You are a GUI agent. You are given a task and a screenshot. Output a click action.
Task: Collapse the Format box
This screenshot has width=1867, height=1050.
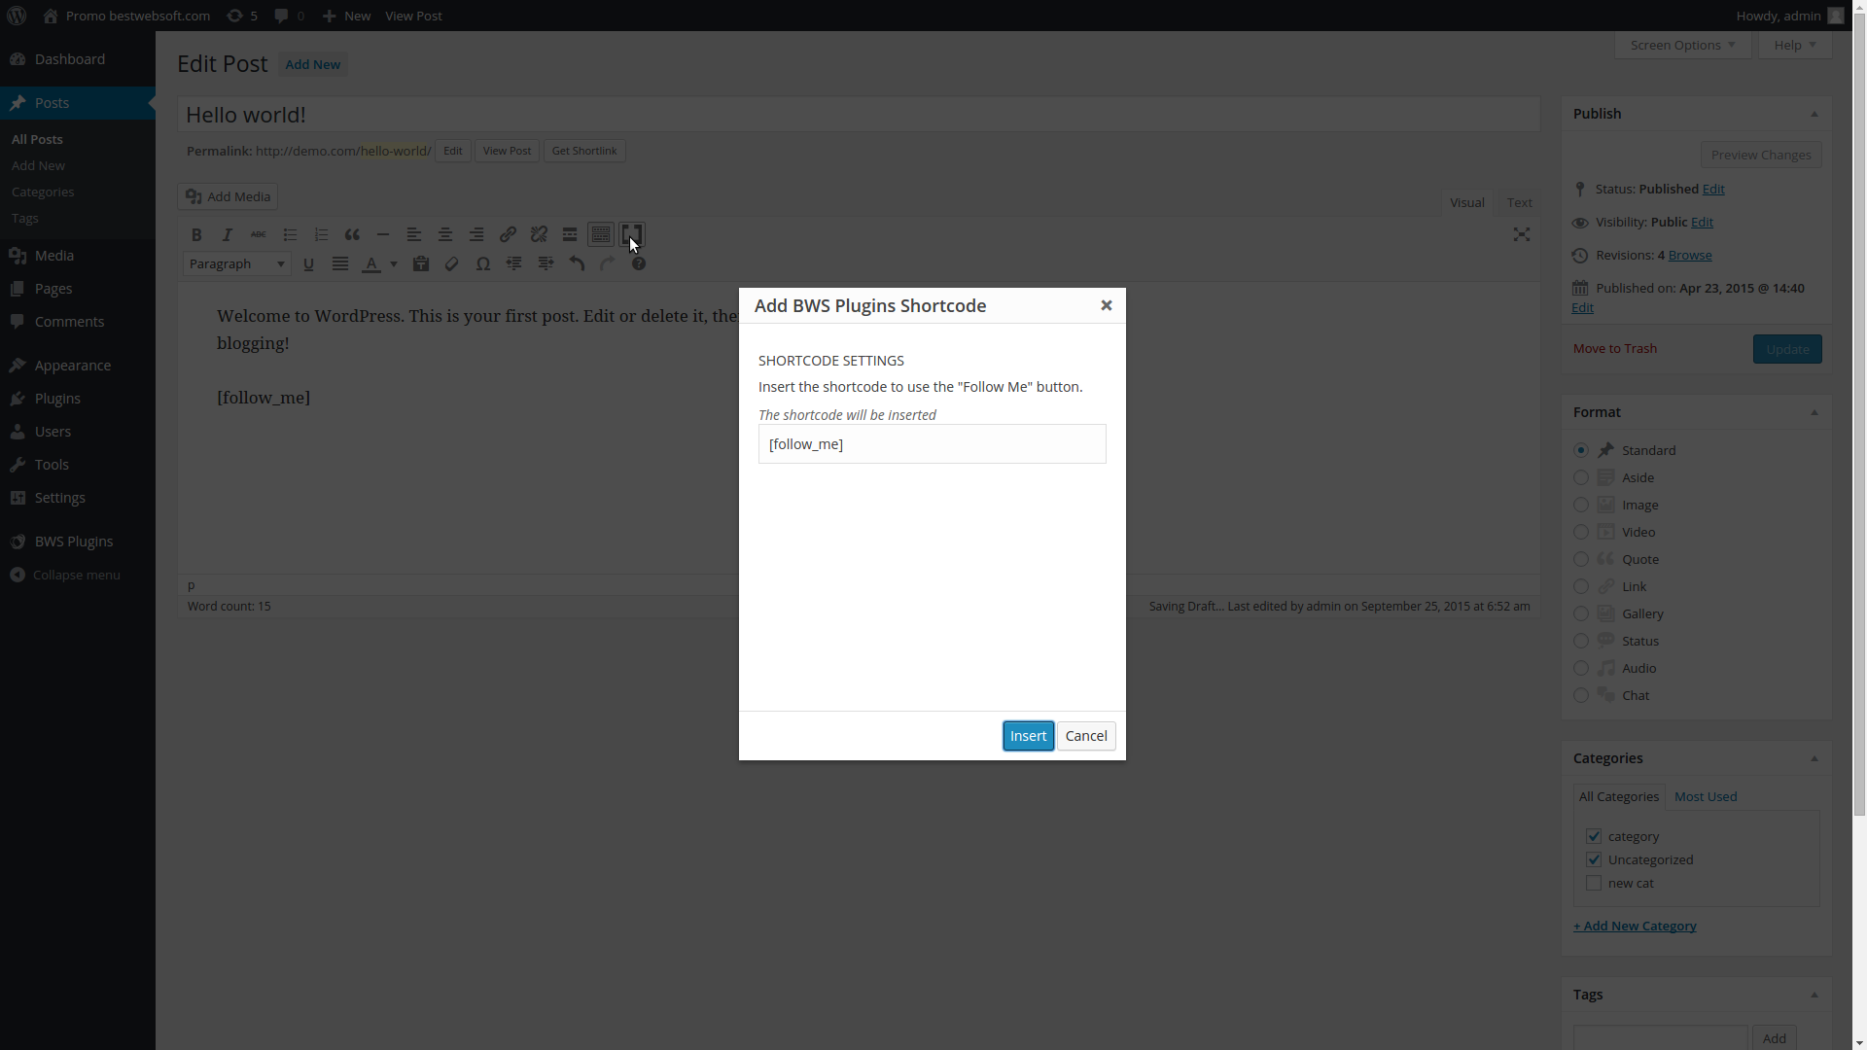point(1814,412)
